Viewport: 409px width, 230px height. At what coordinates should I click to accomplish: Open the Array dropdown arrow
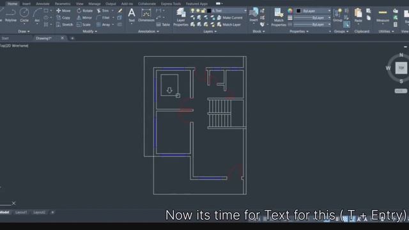click(113, 24)
